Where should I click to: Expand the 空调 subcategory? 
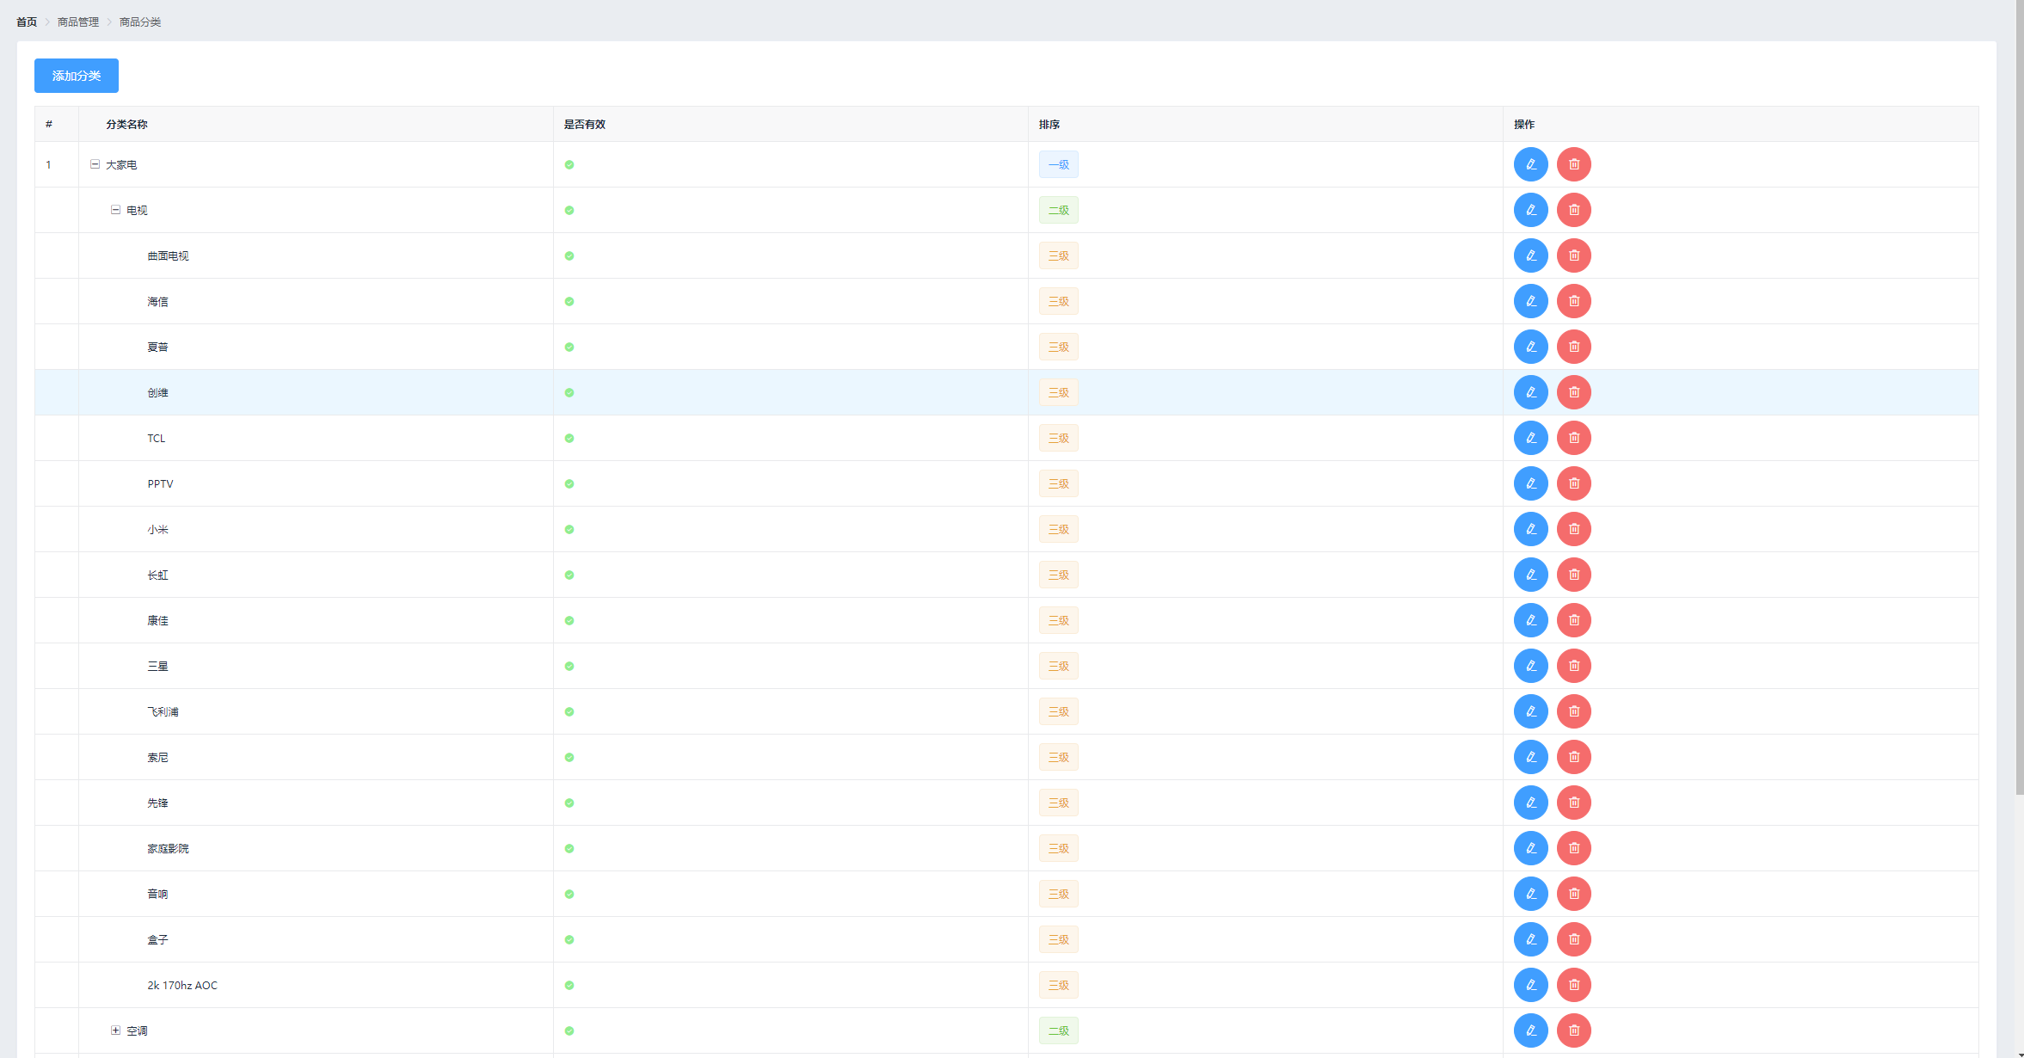click(116, 1030)
